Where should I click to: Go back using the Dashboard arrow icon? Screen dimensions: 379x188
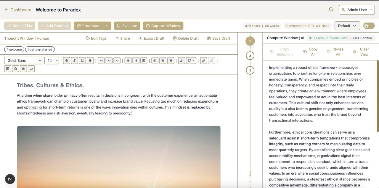click(x=6, y=10)
